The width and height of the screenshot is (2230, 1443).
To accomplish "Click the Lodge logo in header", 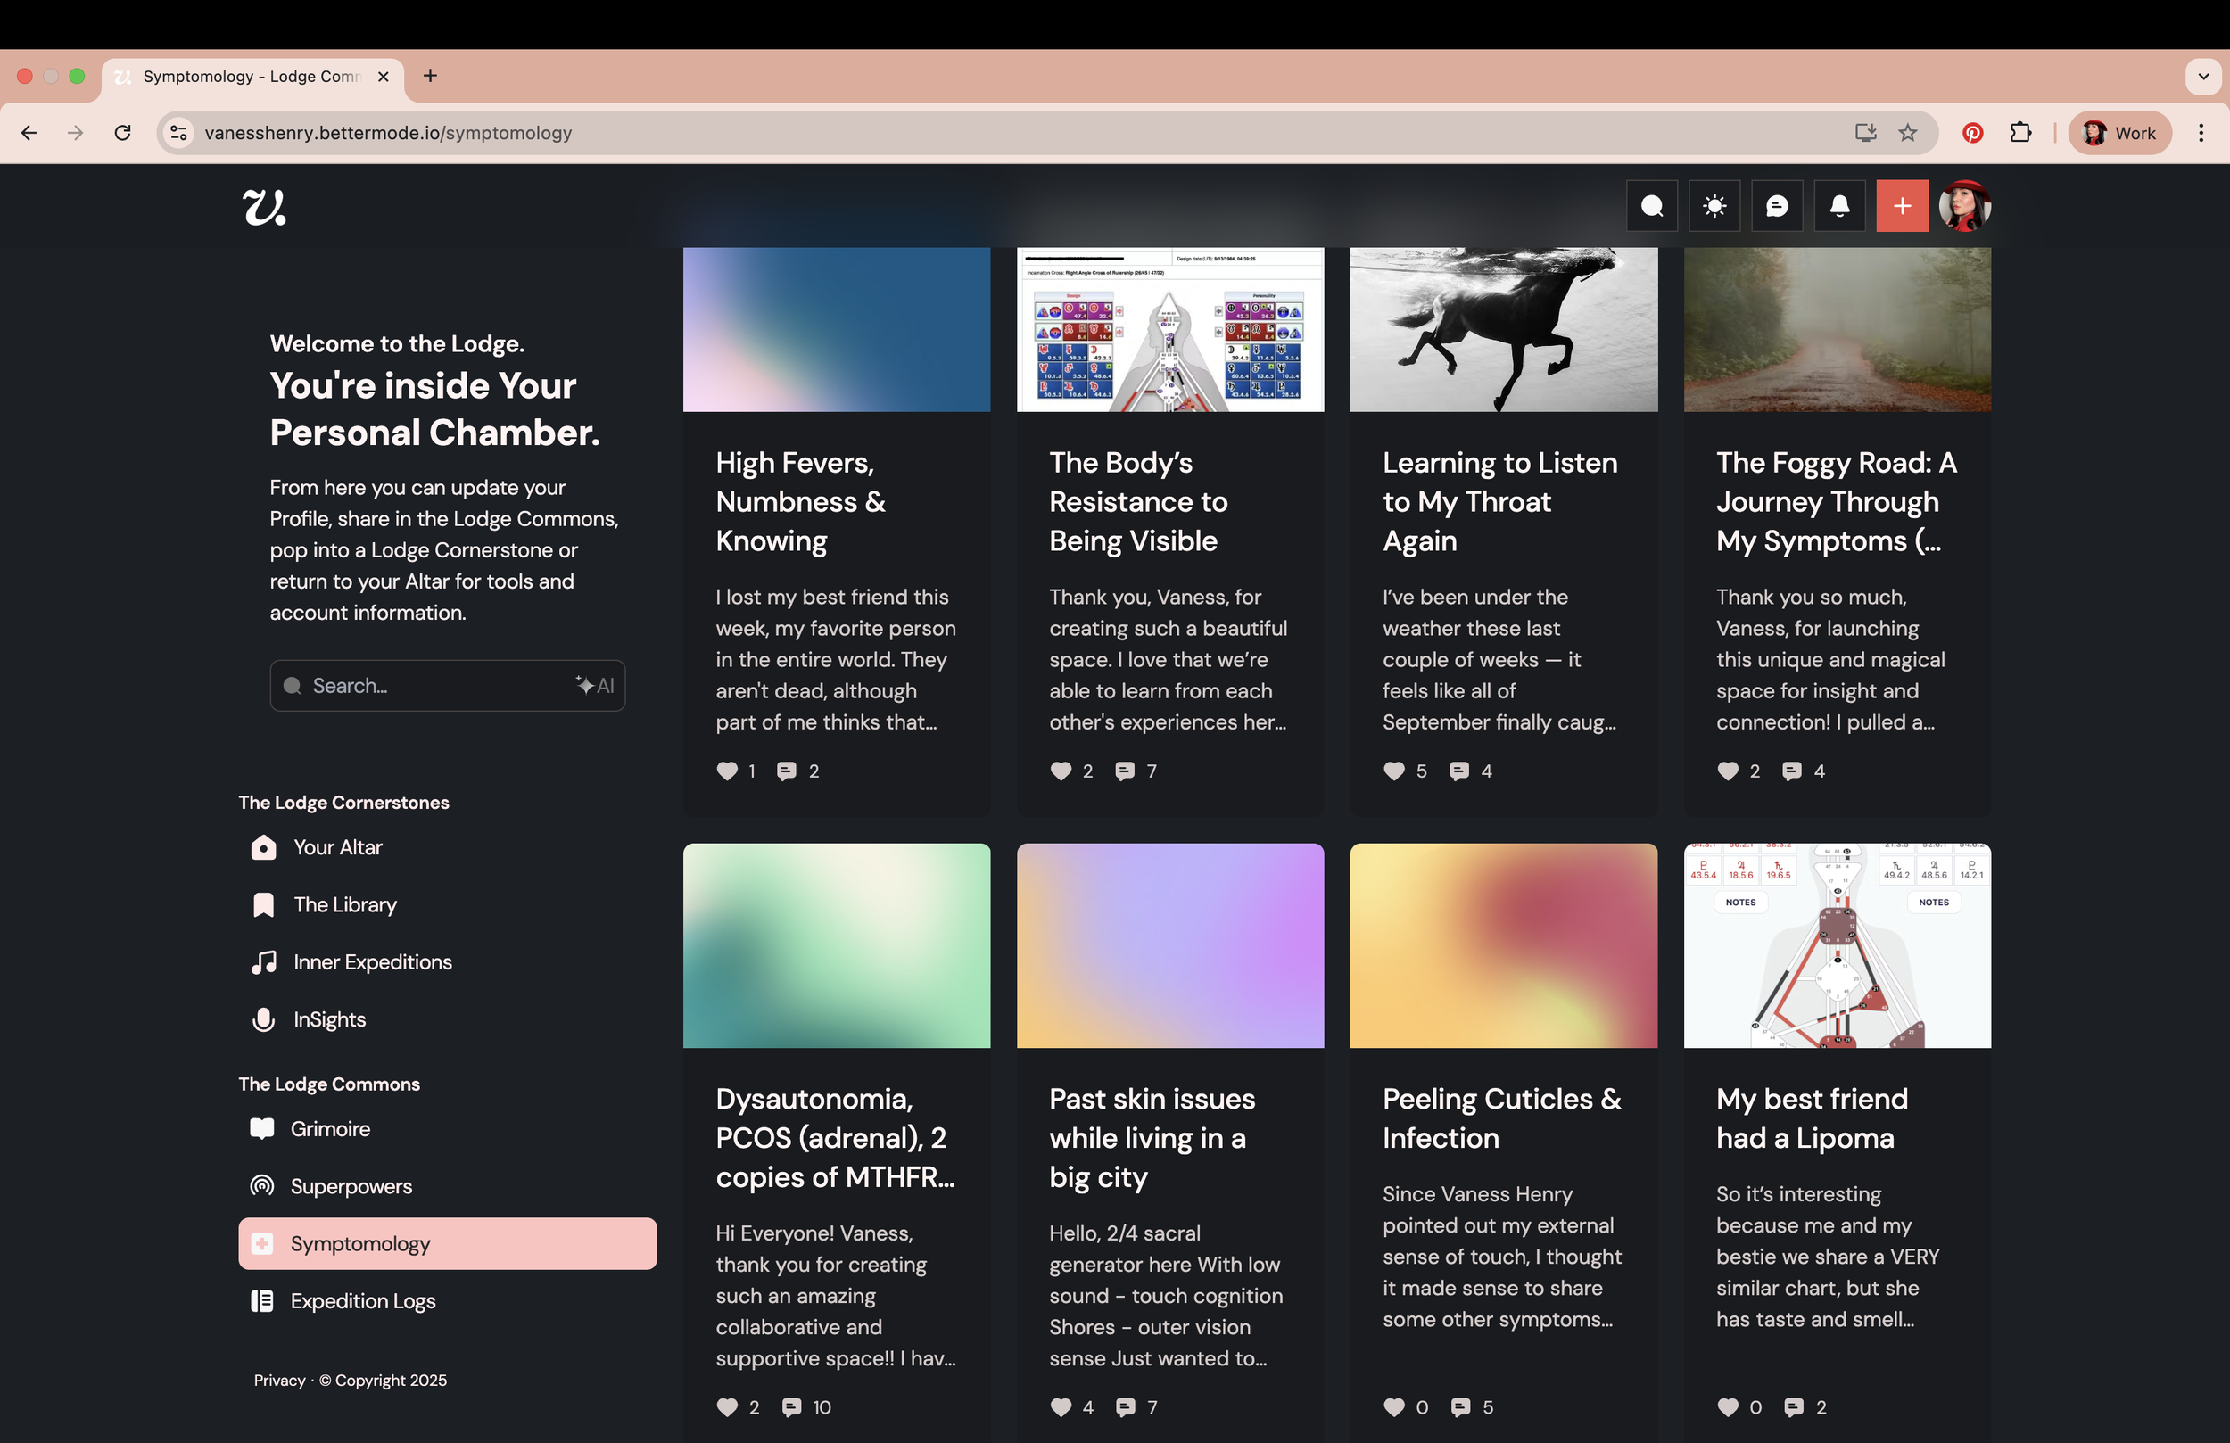I will click(264, 207).
